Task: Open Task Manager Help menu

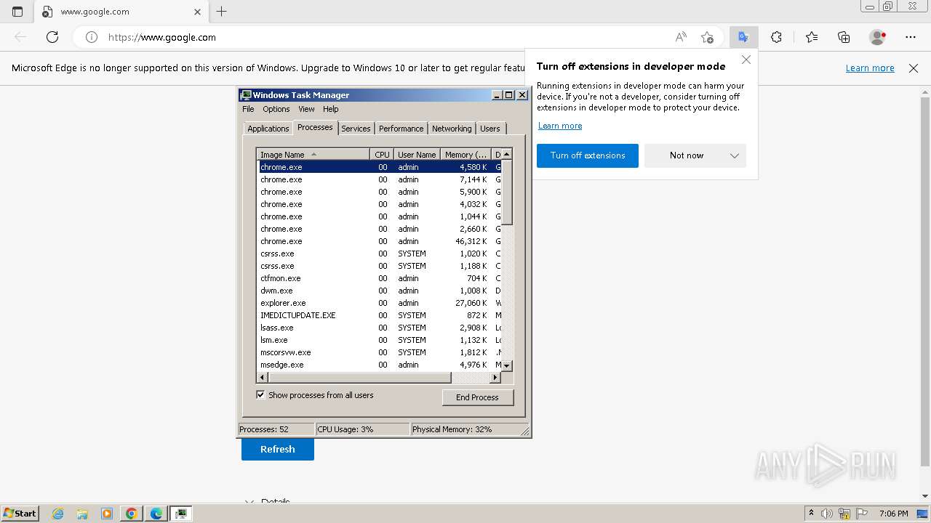Action: pyautogui.click(x=331, y=109)
